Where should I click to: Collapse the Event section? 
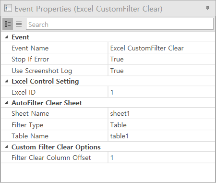6,37
